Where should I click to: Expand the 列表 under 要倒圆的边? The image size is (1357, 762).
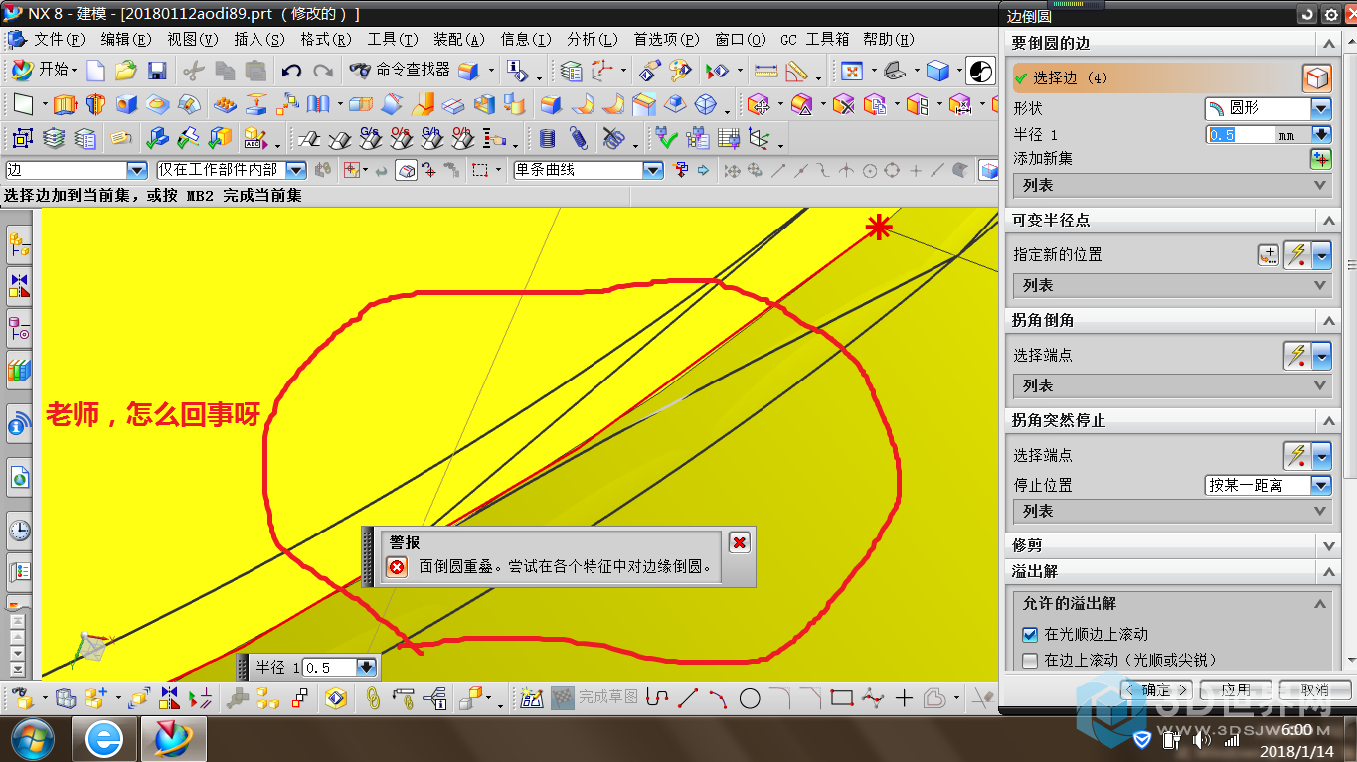1171,185
